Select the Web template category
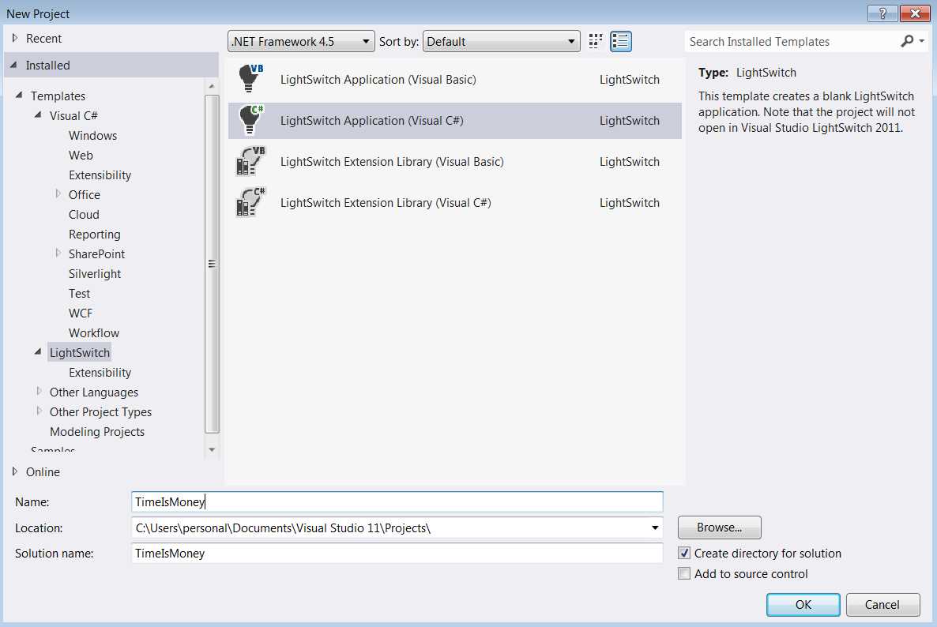The image size is (937, 627). point(81,156)
